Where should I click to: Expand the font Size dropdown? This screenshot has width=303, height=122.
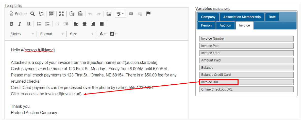click(x=81, y=34)
